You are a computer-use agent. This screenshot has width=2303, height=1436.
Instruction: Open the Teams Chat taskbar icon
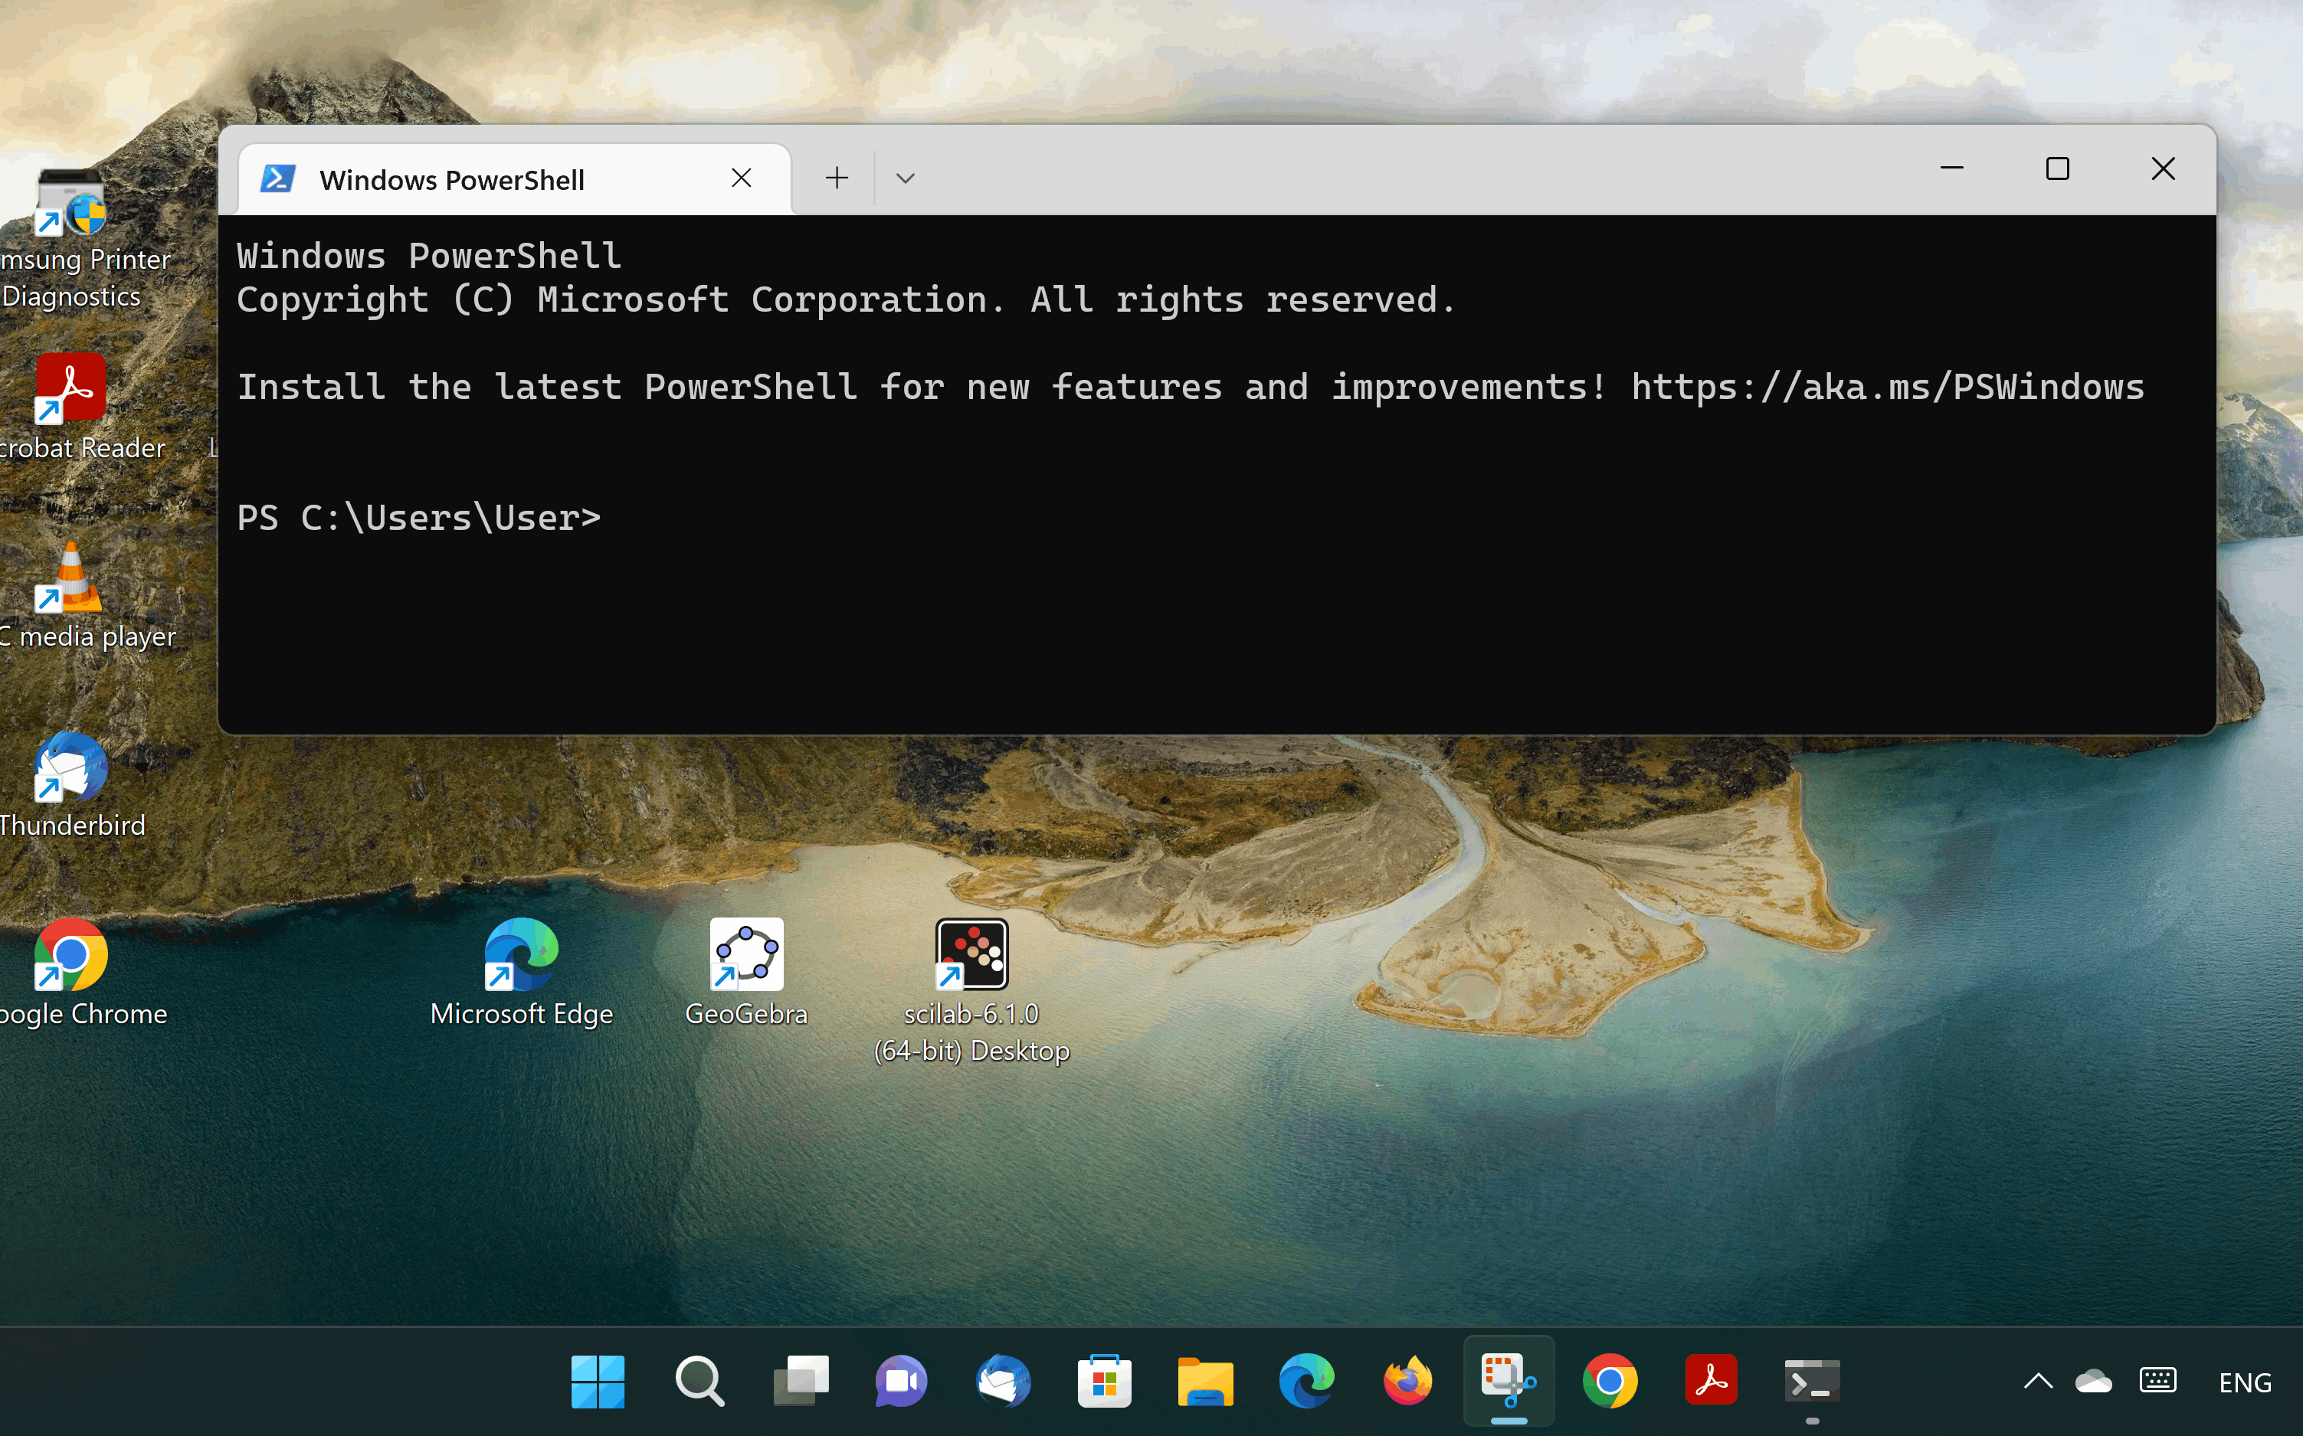coord(902,1381)
